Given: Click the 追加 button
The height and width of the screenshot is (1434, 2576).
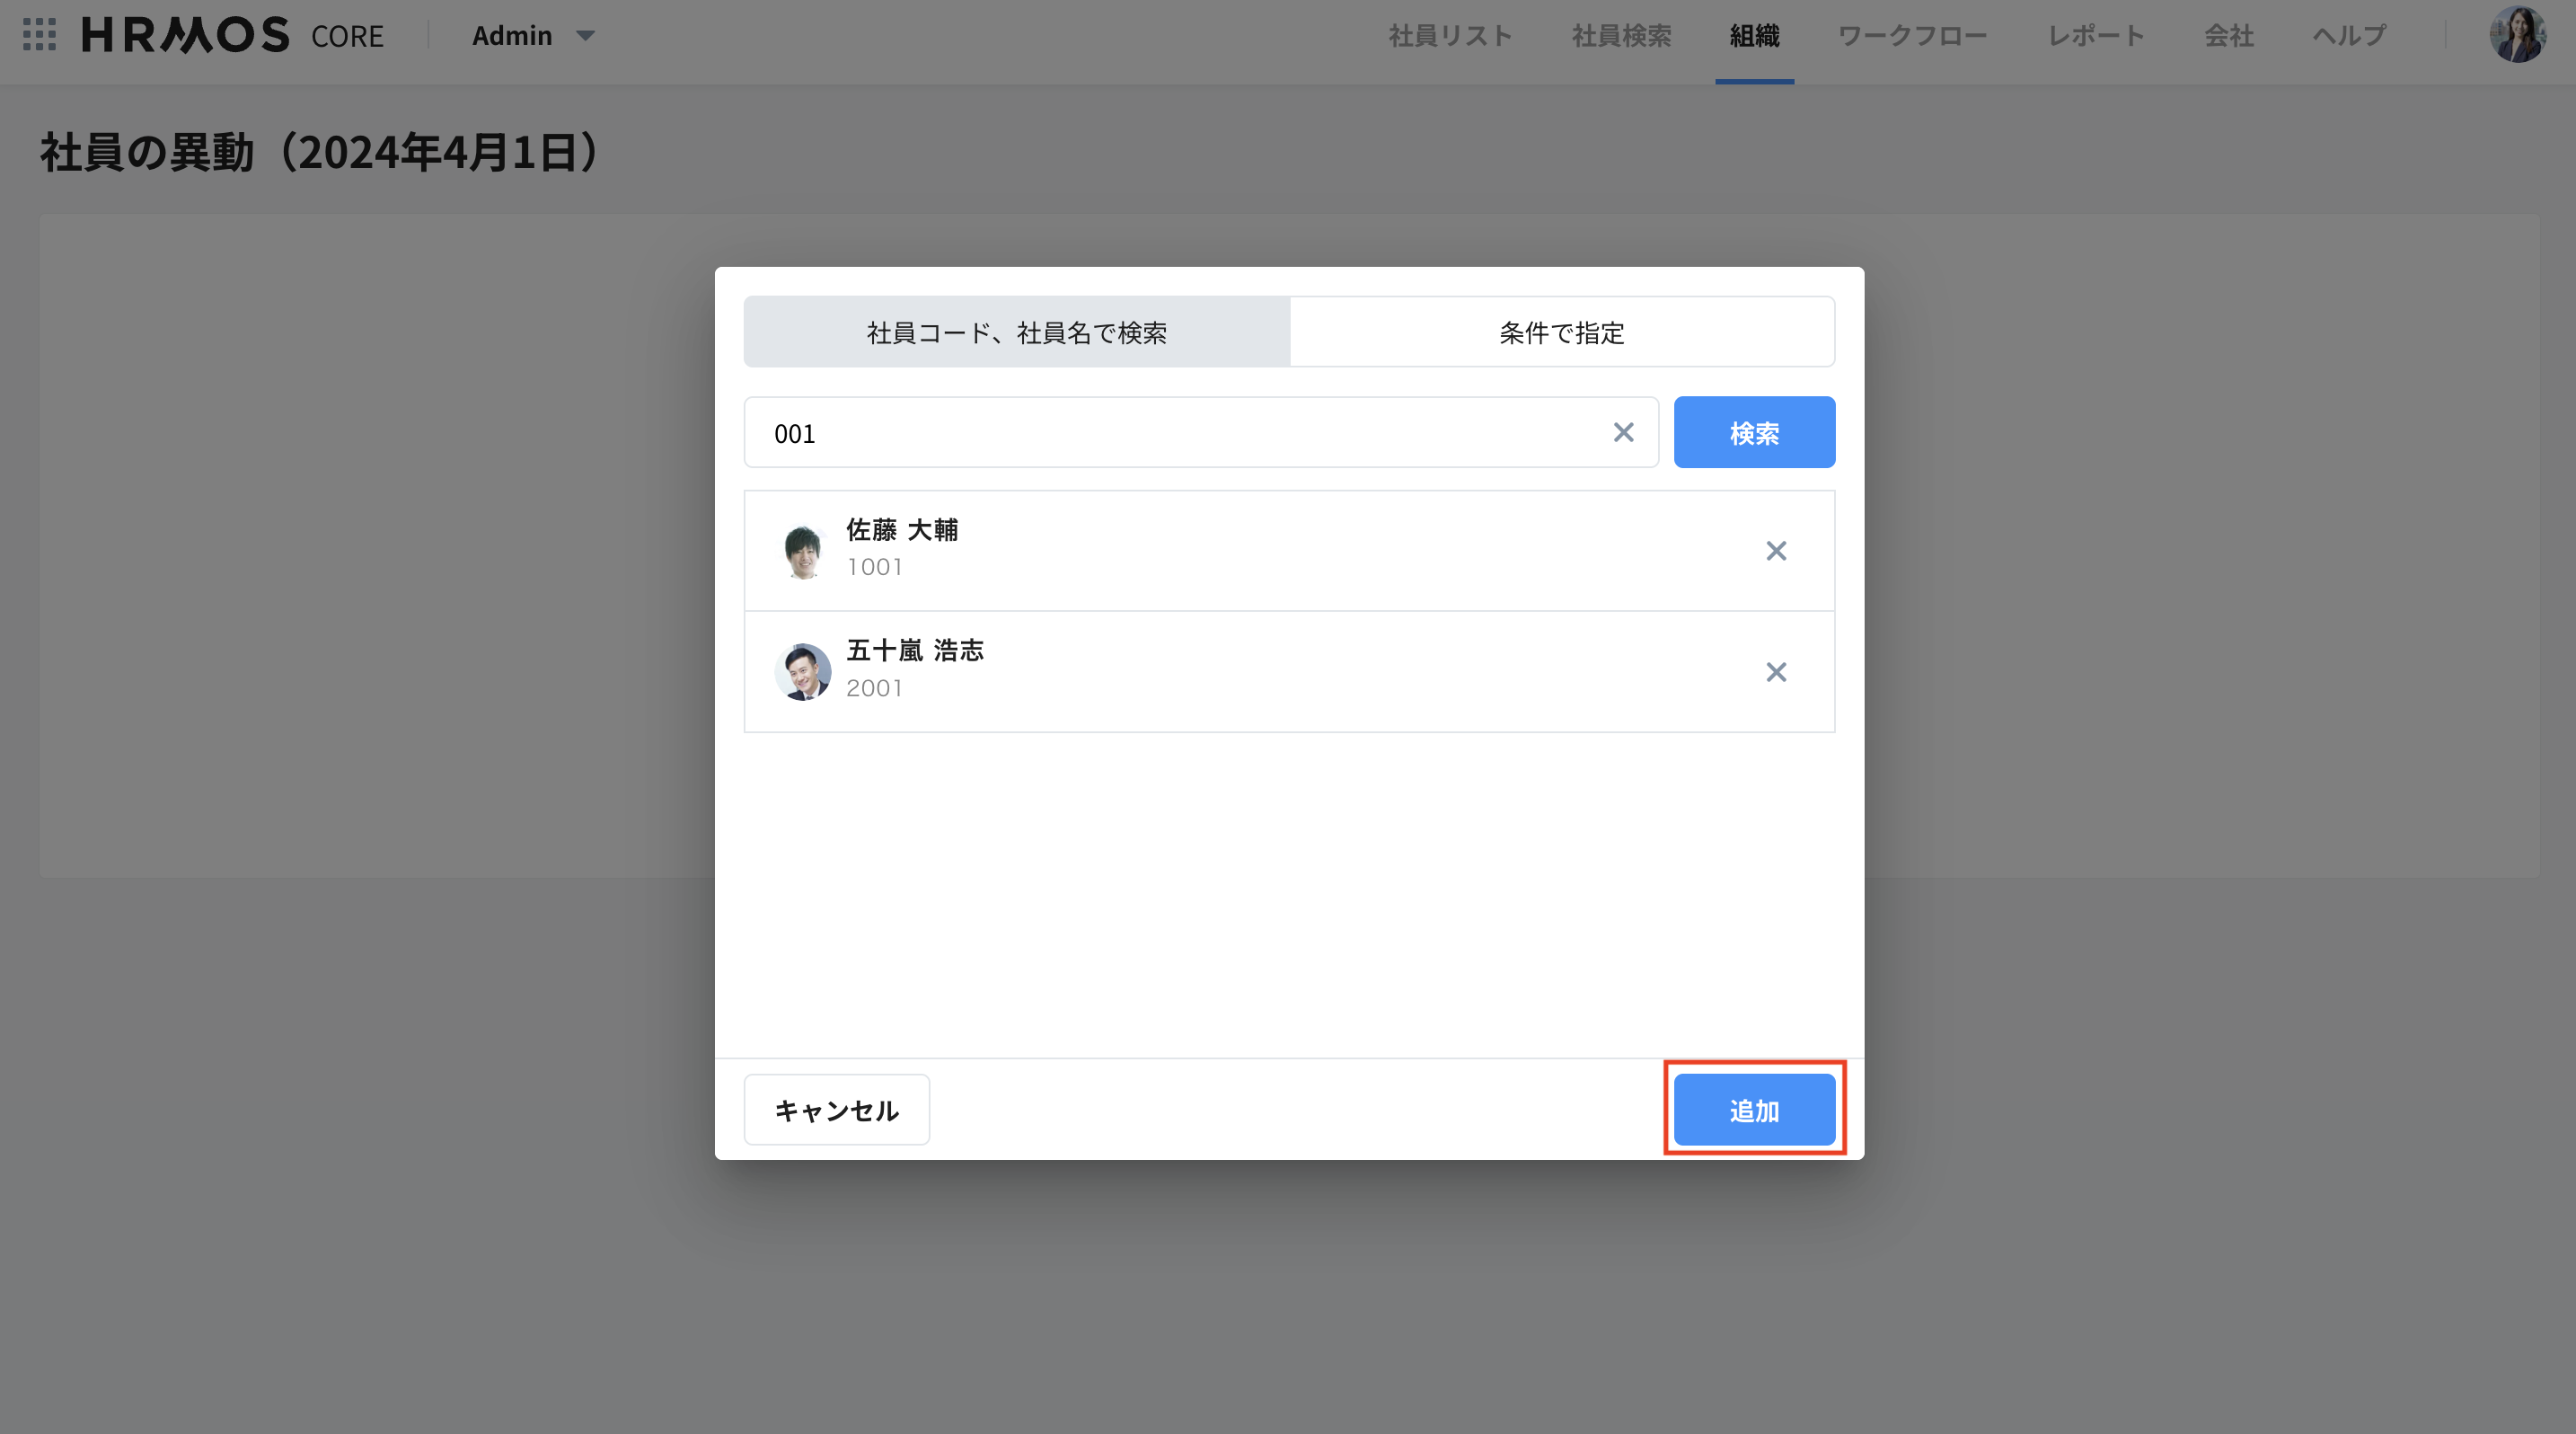Looking at the screenshot, I should pyautogui.click(x=1753, y=1110).
